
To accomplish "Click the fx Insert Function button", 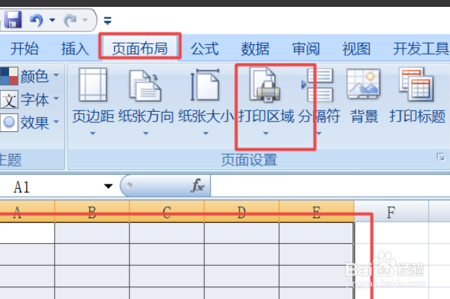I will (x=197, y=186).
